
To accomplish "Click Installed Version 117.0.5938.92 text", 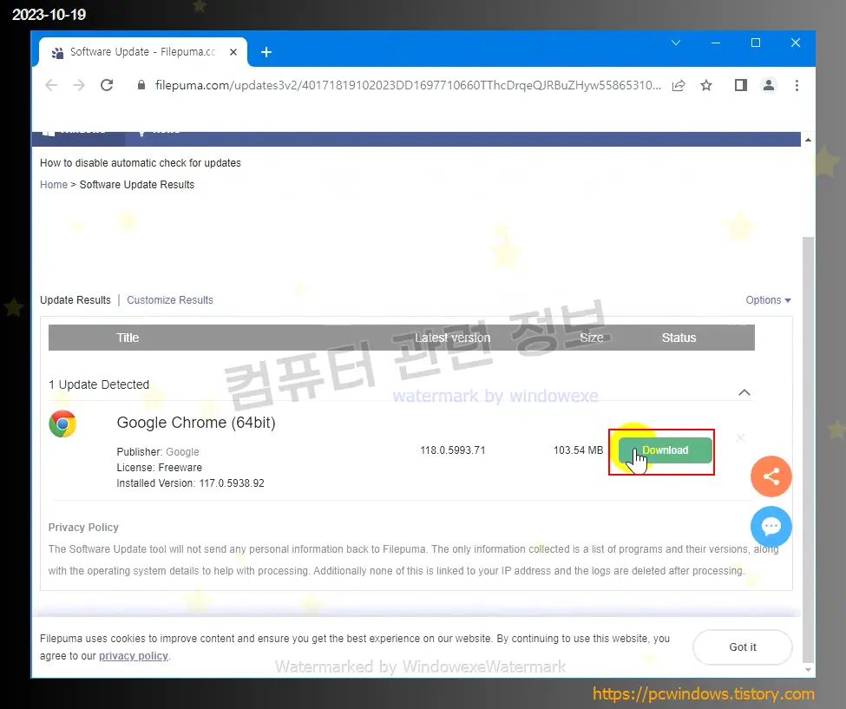I will (x=190, y=483).
